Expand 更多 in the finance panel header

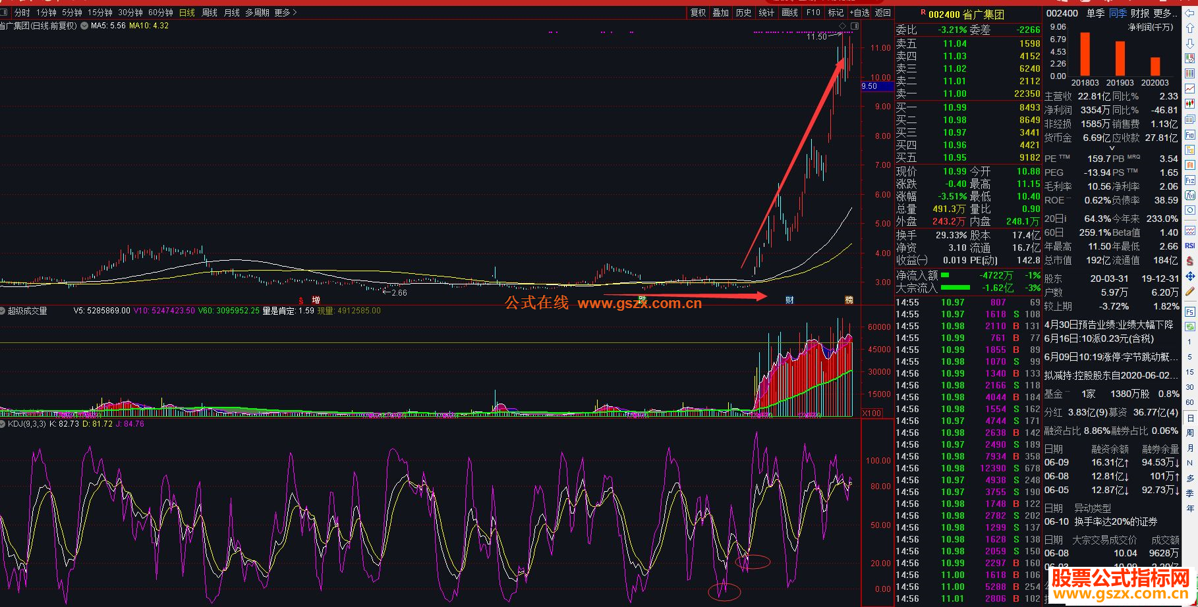1166,13
